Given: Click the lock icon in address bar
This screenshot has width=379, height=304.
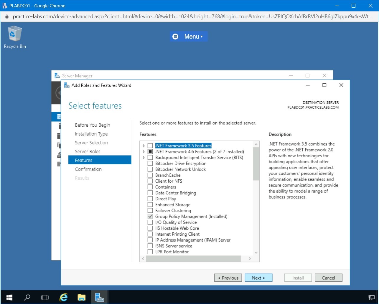Looking at the screenshot, I should [x=7, y=16].
